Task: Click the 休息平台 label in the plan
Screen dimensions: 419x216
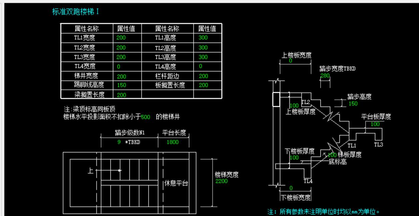Action: pyautogui.click(x=176, y=183)
